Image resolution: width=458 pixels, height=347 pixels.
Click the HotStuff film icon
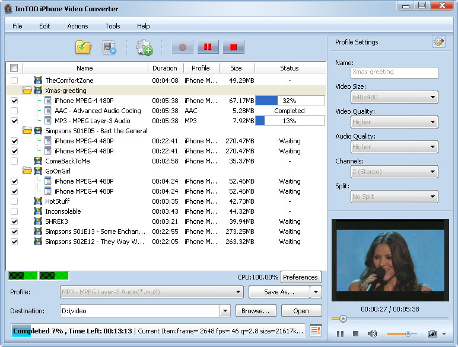[38, 201]
